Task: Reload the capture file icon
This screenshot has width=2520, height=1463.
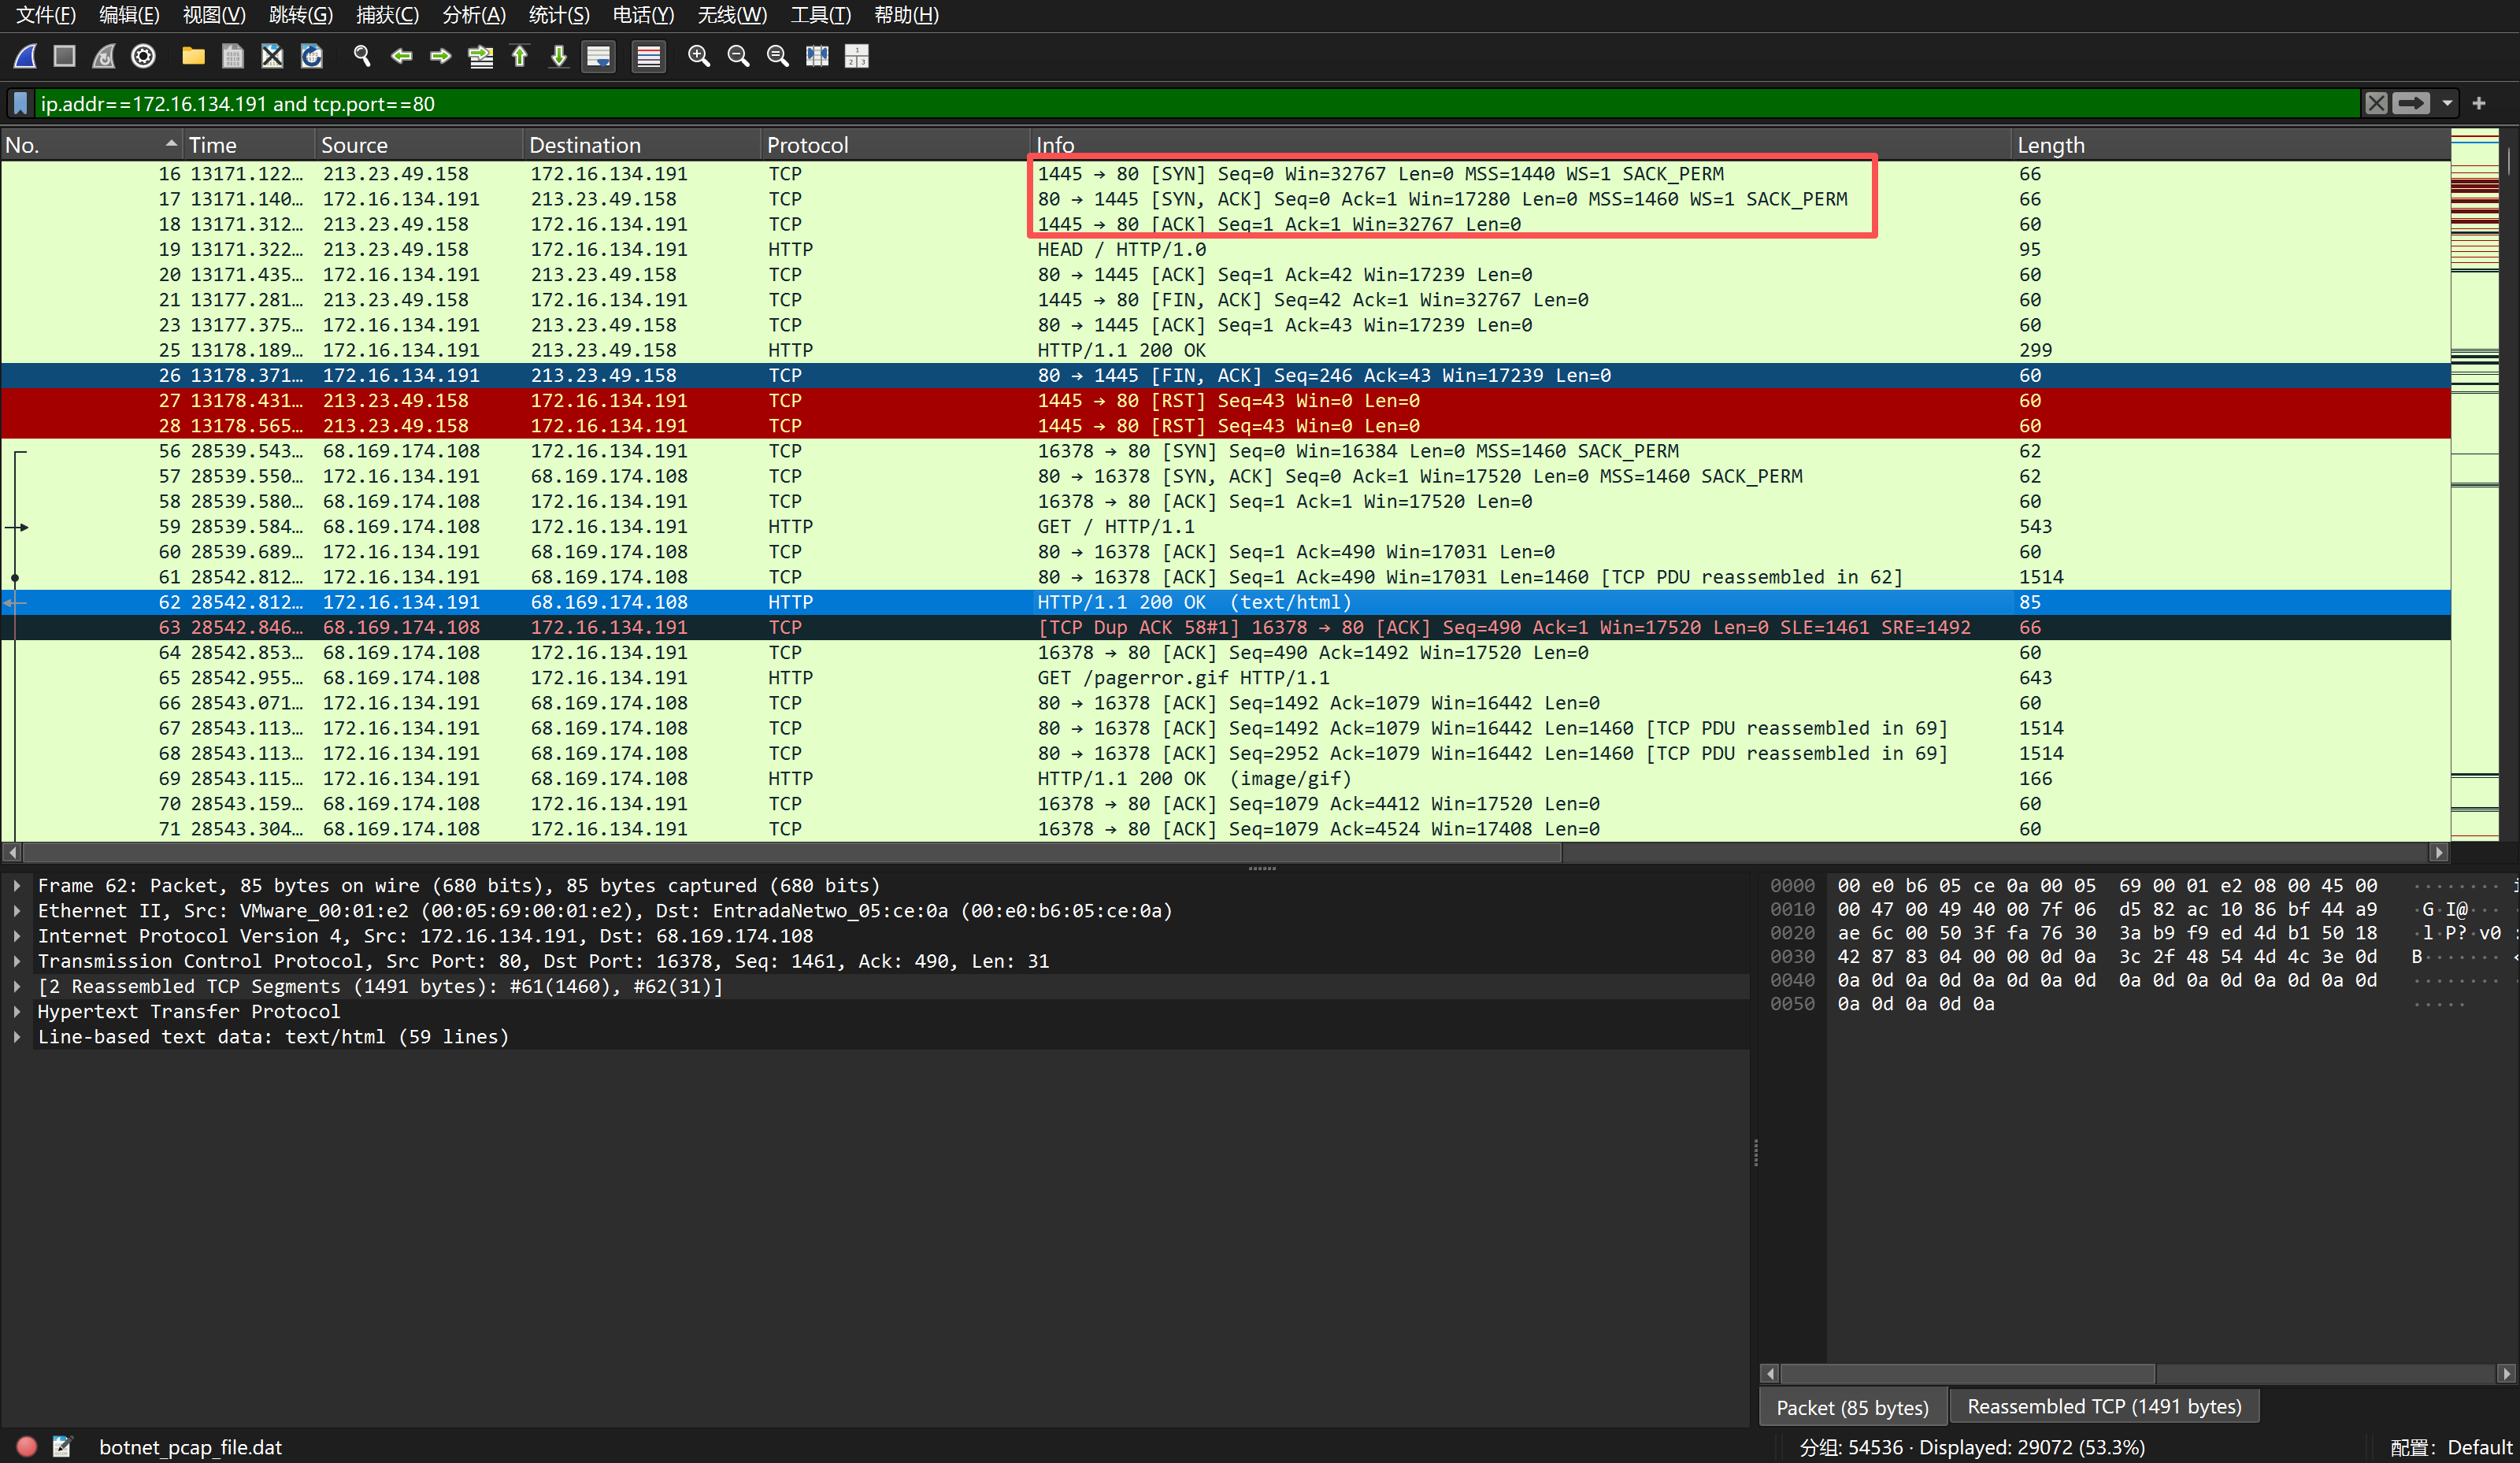Action: coord(312,56)
